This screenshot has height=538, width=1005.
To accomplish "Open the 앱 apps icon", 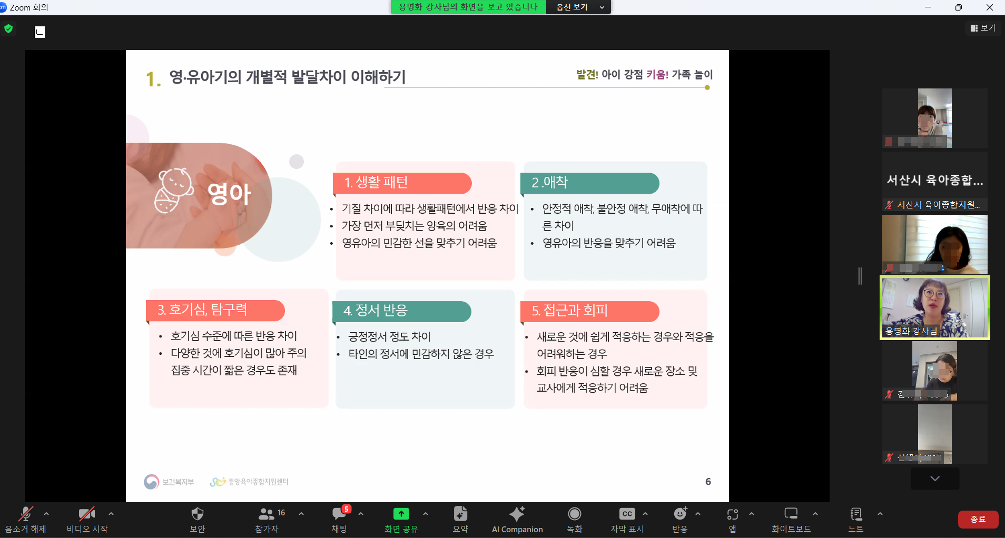I will pyautogui.click(x=733, y=514).
